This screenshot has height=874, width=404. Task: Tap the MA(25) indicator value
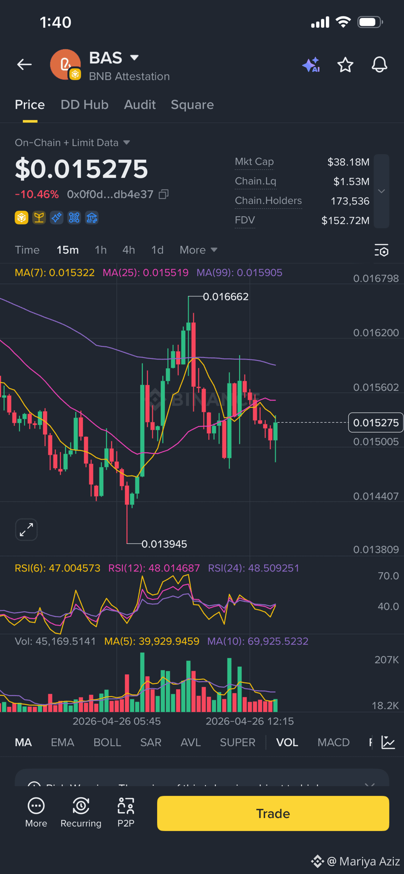pyautogui.click(x=145, y=273)
